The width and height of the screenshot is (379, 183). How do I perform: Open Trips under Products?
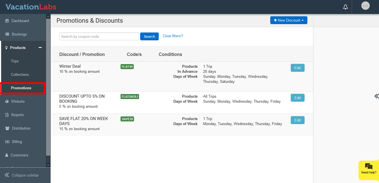(15, 61)
